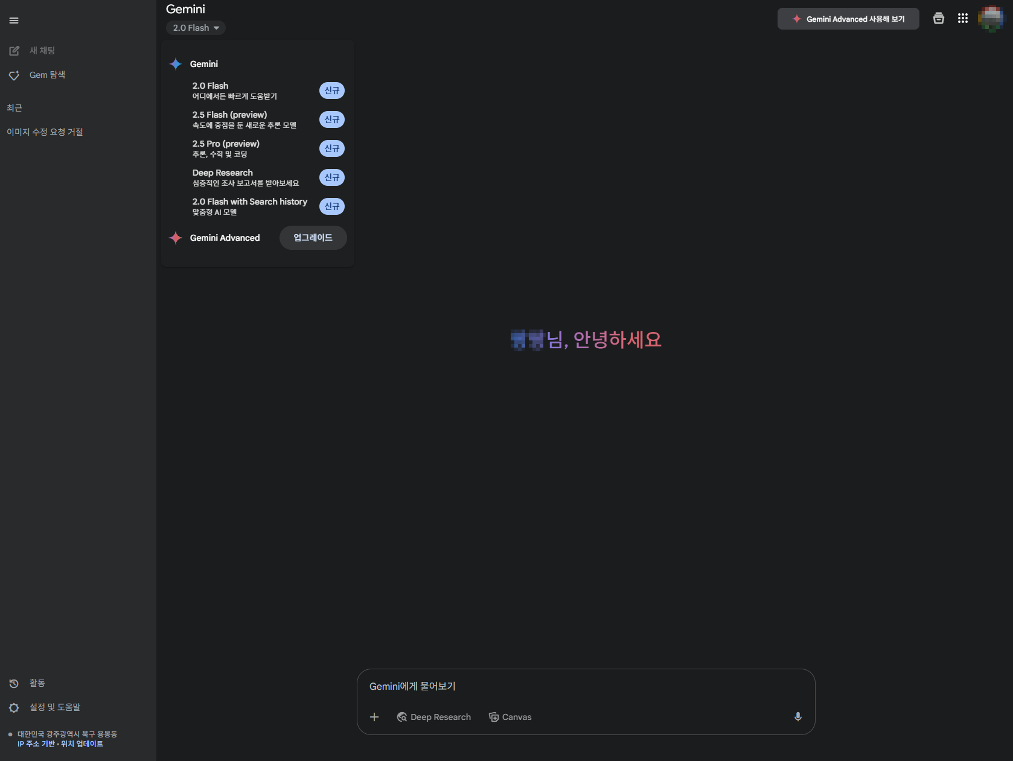
Task: Open 설정 및 도움말 settings and help
Action: pos(55,707)
